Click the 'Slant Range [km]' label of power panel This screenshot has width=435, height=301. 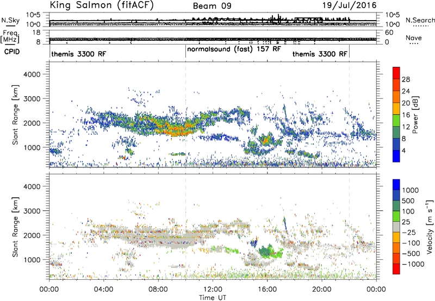(x=15, y=115)
